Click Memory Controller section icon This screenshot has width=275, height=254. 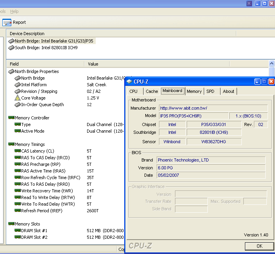pyautogui.click(x=11, y=117)
